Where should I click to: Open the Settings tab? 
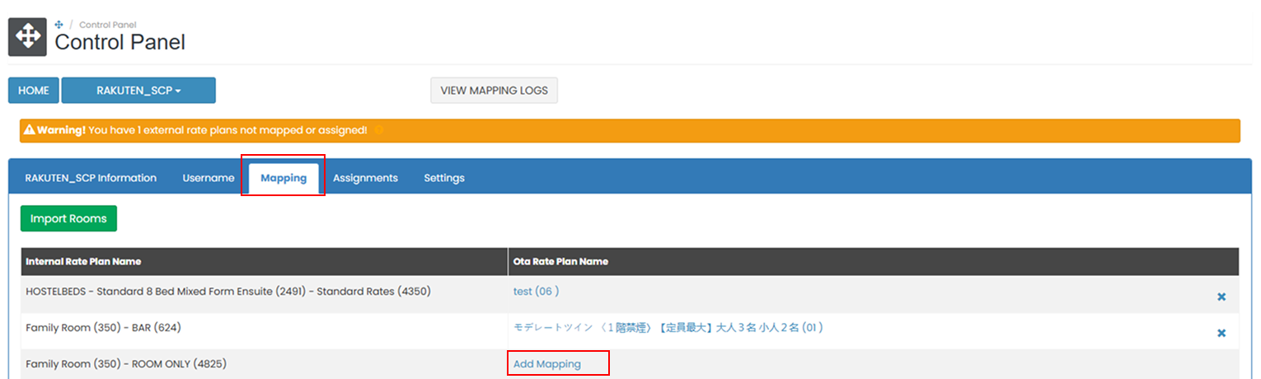444,178
